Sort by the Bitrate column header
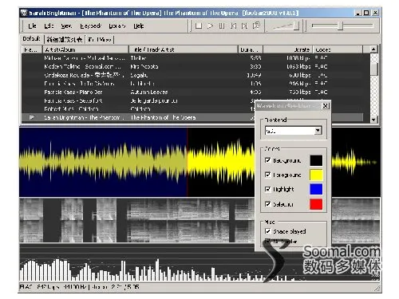This screenshot has width=399, height=299. [288, 49]
